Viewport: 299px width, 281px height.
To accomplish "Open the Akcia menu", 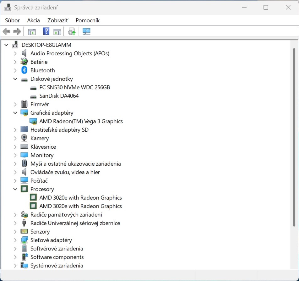I will (x=33, y=20).
